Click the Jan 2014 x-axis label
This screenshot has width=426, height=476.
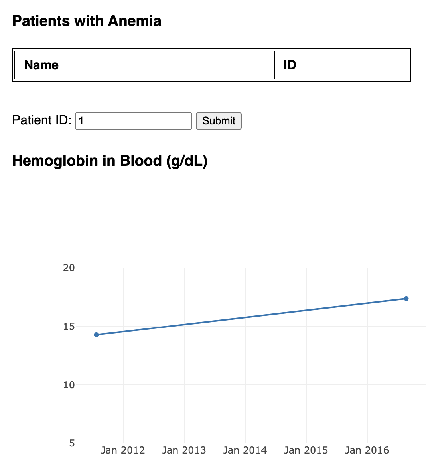[245, 450]
